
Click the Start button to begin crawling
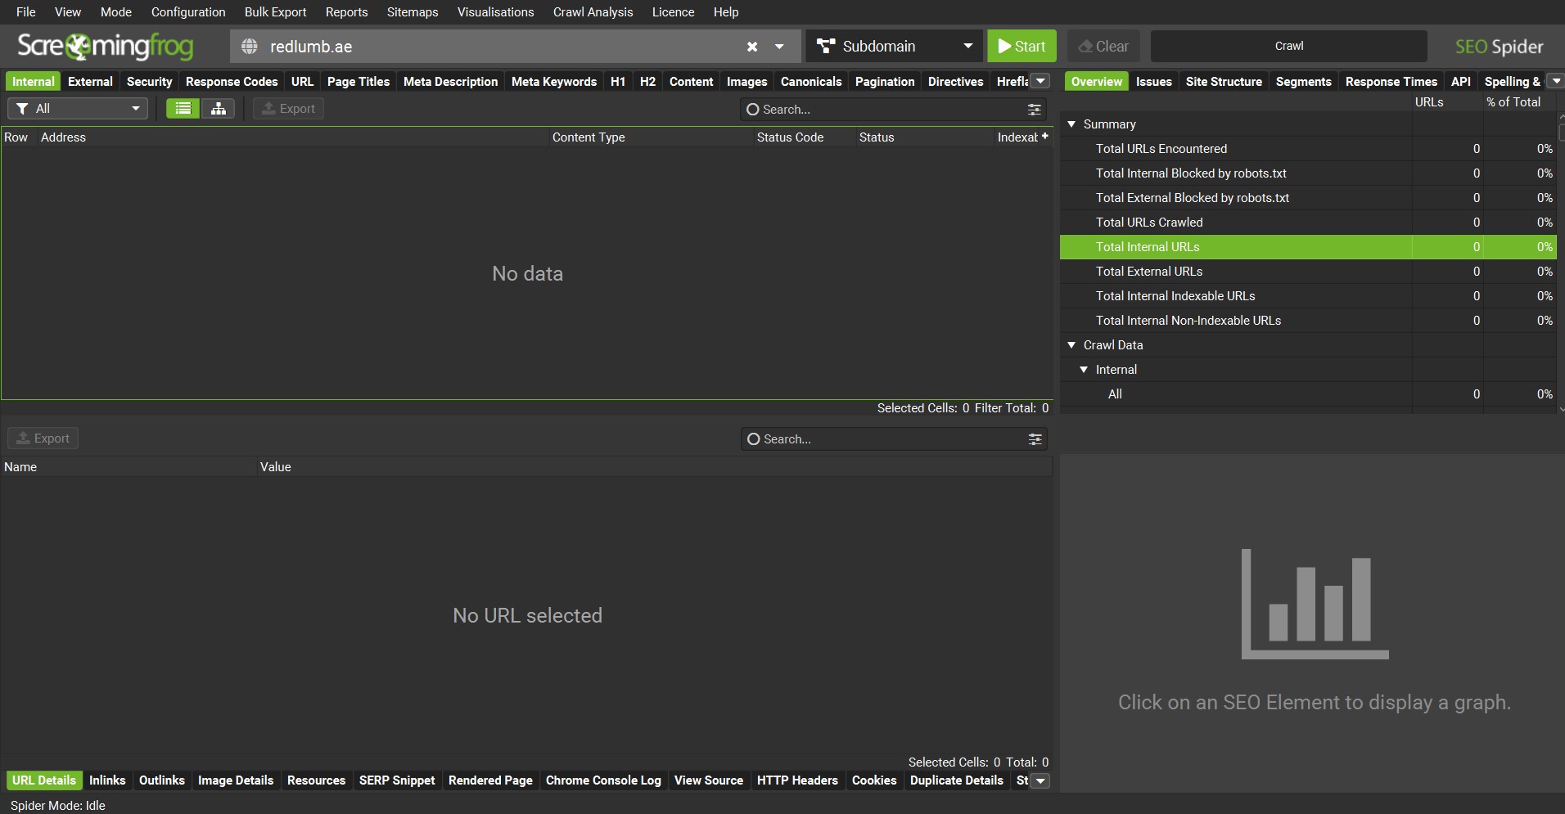tap(1022, 46)
